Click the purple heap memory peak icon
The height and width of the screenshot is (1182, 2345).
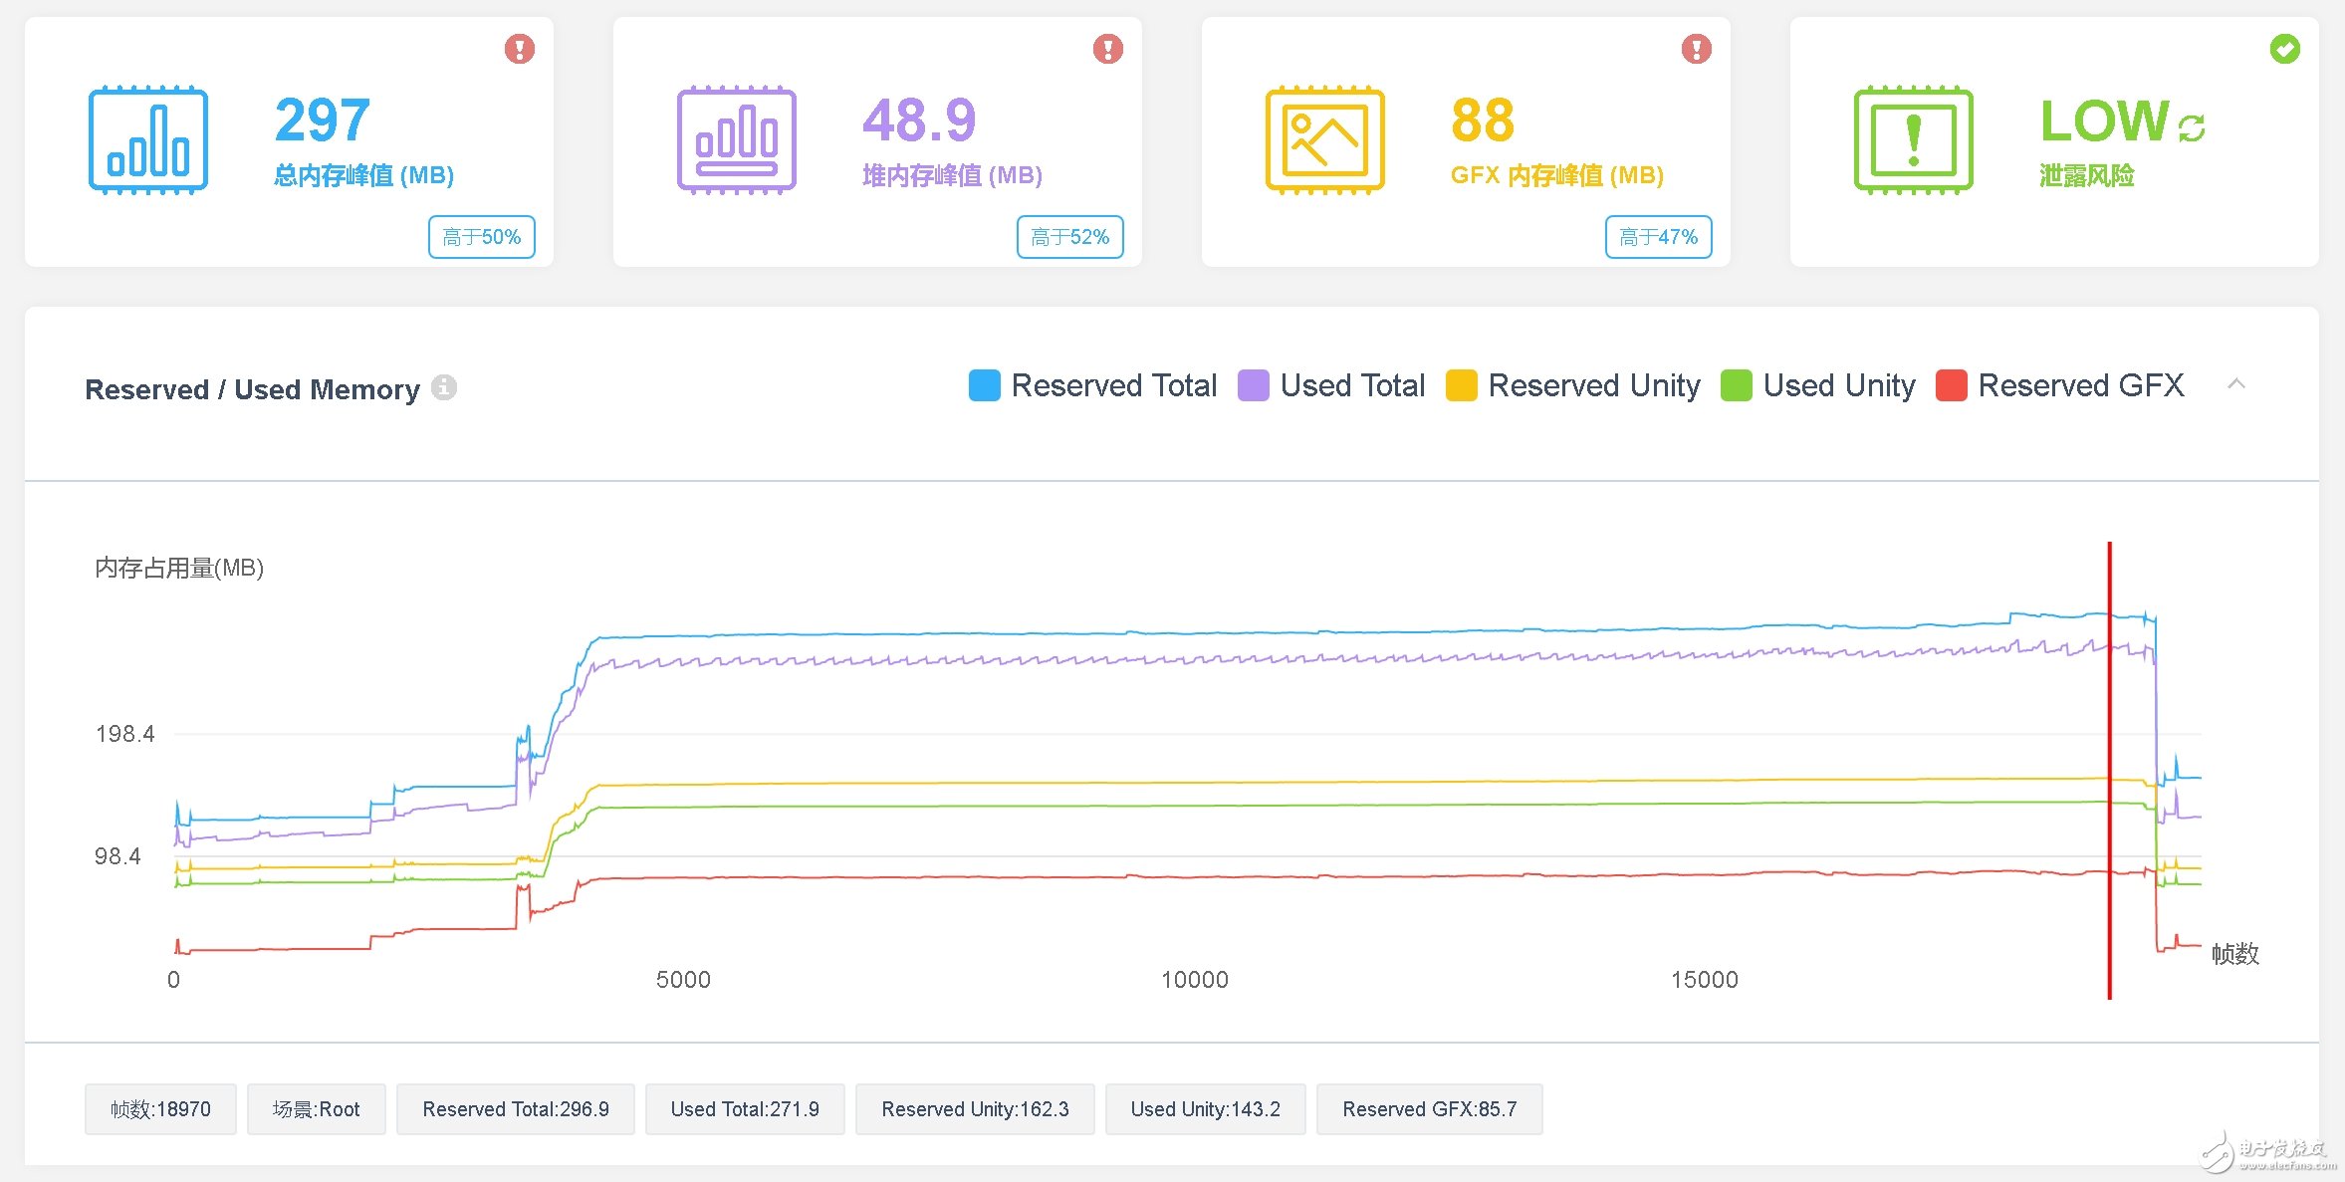tap(736, 140)
